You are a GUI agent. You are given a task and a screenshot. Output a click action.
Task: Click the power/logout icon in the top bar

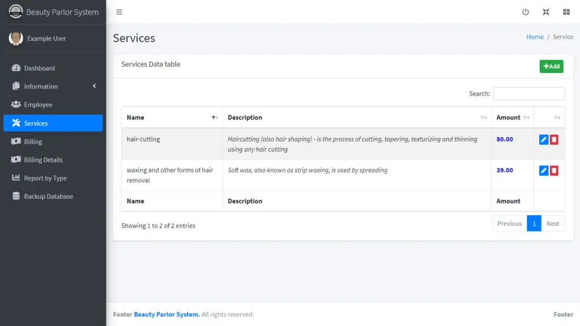tap(526, 11)
